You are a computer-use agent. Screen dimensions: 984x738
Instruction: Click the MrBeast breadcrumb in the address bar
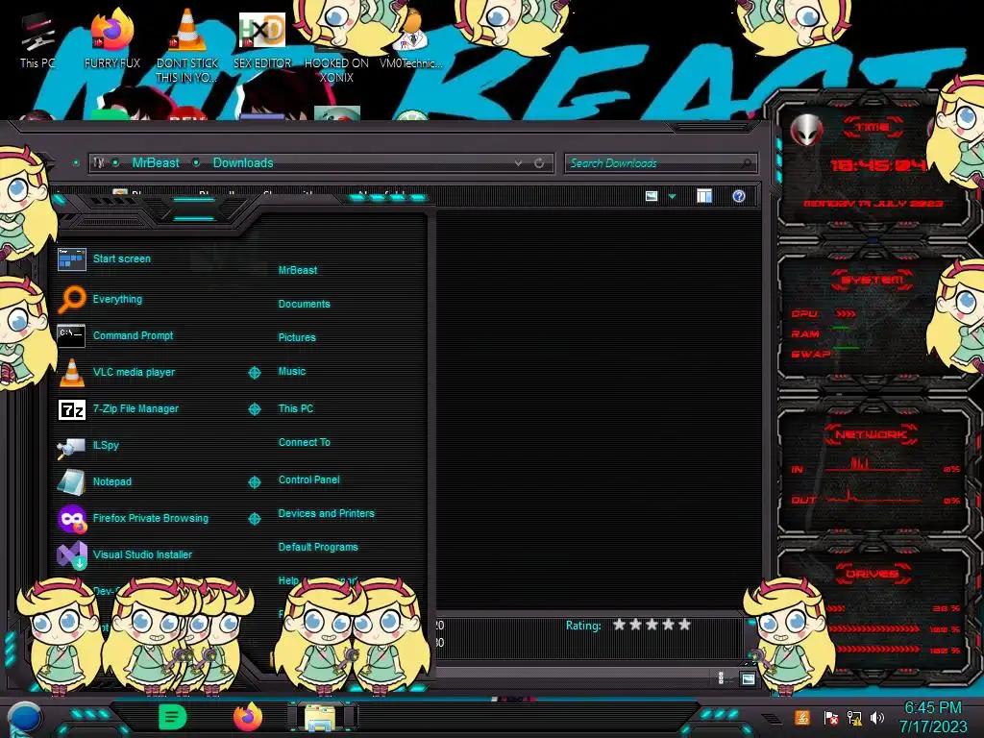[156, 163]
